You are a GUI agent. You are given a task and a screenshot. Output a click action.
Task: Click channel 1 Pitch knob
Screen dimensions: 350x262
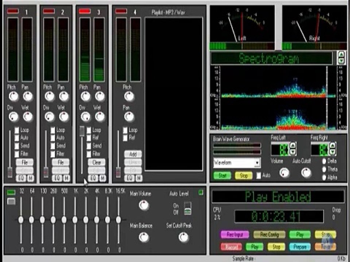[x=13, y=96]
